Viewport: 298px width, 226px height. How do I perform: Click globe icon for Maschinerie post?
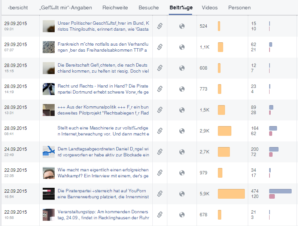pos(182,131)
